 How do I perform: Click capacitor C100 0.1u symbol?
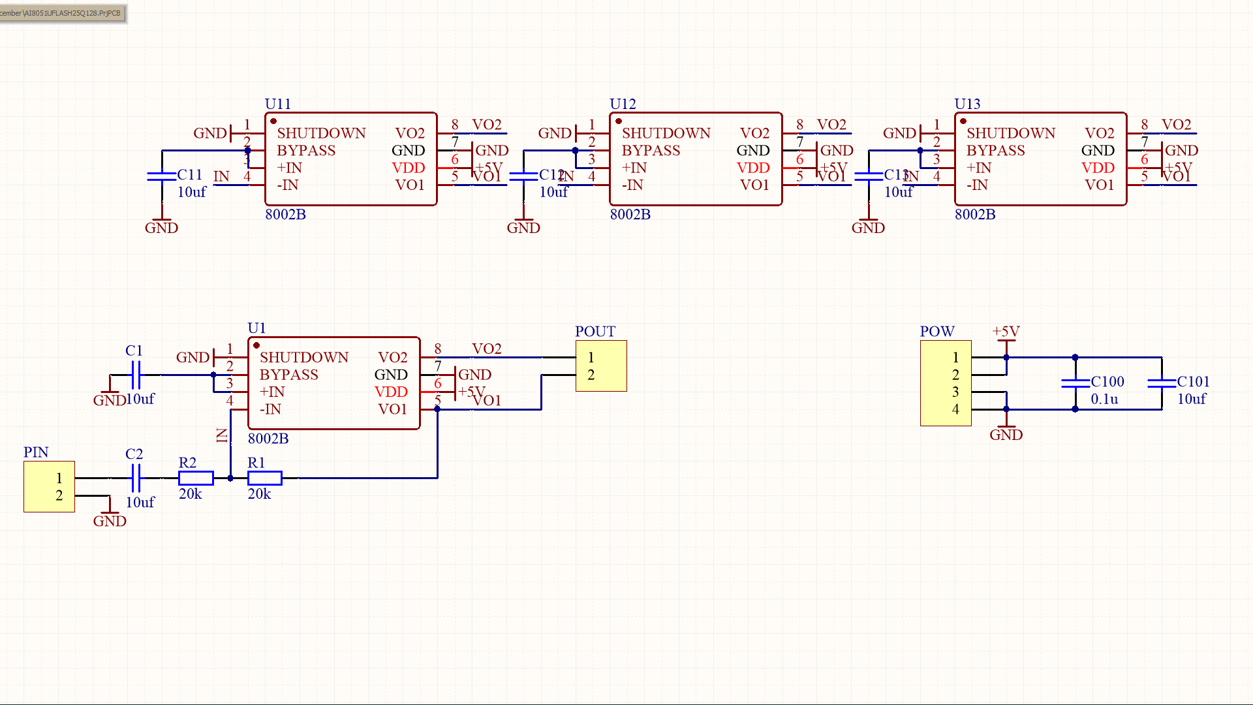coord(1075,383)
